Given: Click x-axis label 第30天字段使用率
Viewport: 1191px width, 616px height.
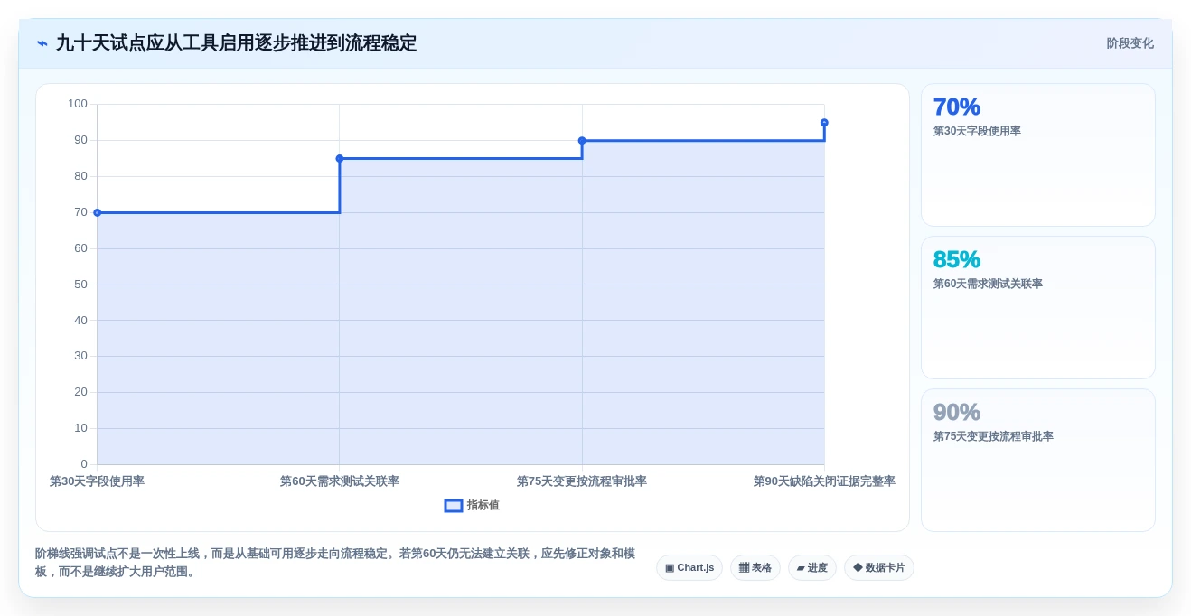Looking at the screenshot, I should click(x=97, y=481).
